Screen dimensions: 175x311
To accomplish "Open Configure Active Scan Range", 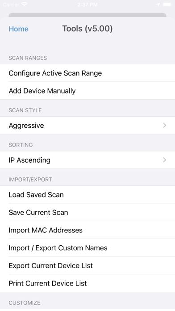I will pos(87,73).
